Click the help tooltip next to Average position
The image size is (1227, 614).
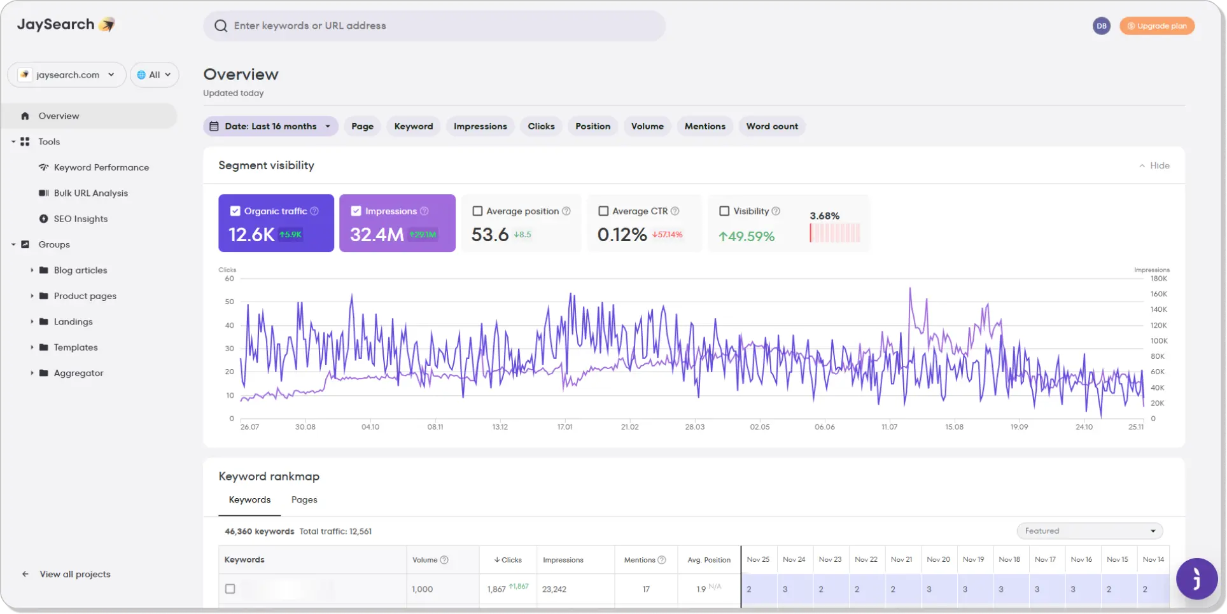tap(566, 211)
